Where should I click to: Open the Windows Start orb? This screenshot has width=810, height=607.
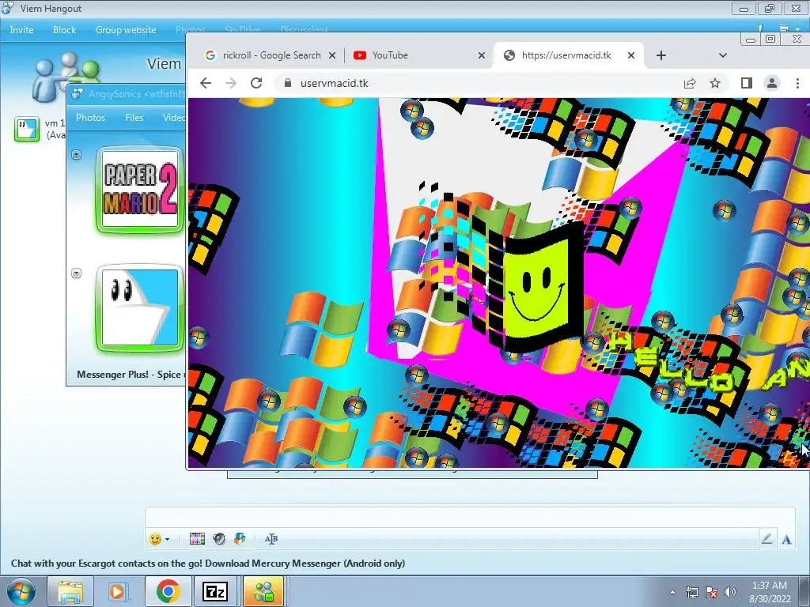pyautogui.click(x=21, y=591)
